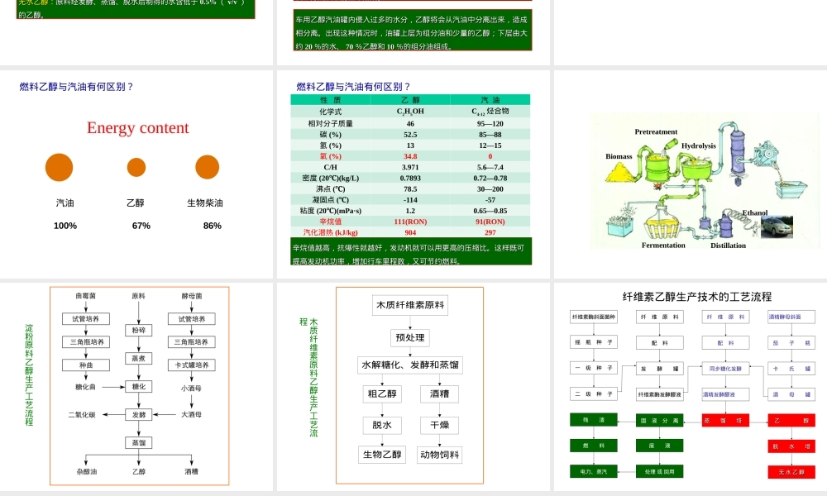827x496 pixels.
Task: Click the '大酒母' label in the flowchart
Action: 192,415
